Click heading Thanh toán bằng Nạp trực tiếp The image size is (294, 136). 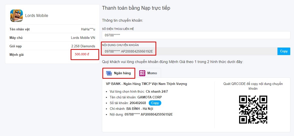pos(136,8)
